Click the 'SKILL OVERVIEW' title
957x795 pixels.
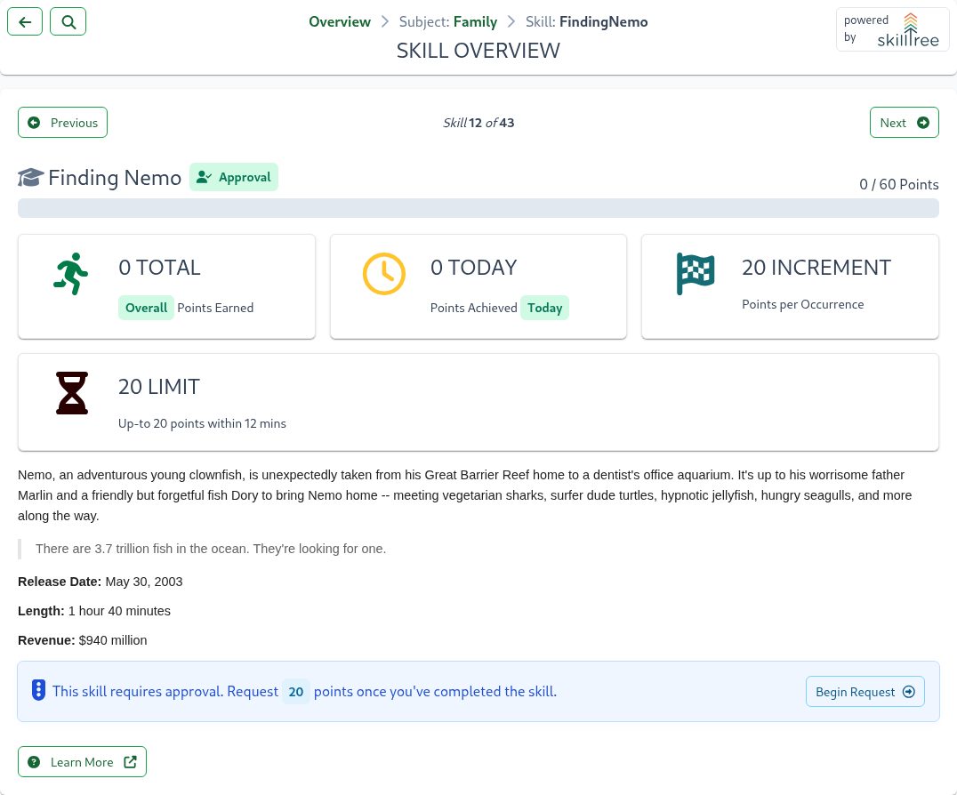tap(478, 51)
